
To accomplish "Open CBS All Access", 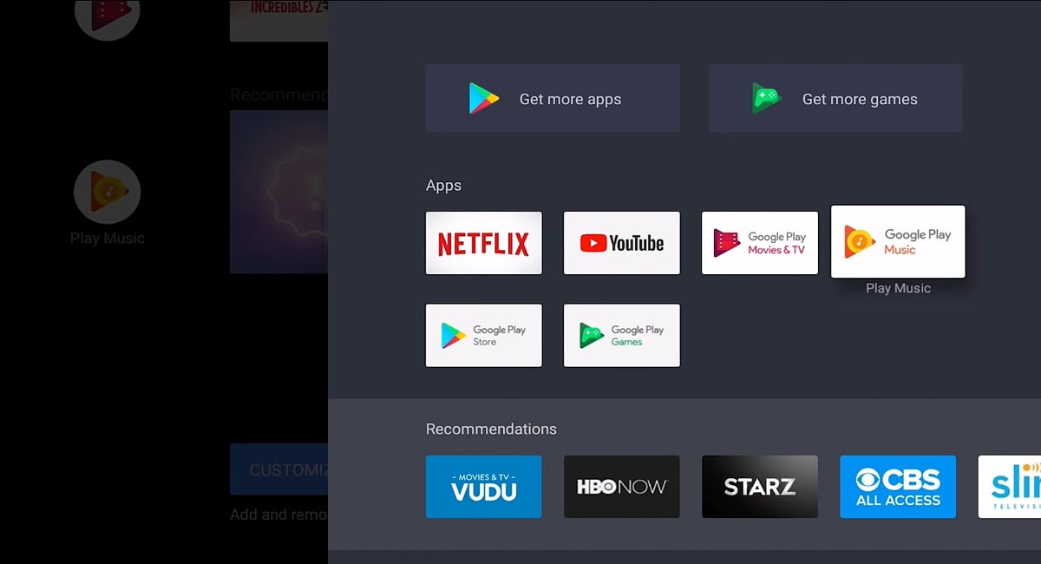I will 898,487.
